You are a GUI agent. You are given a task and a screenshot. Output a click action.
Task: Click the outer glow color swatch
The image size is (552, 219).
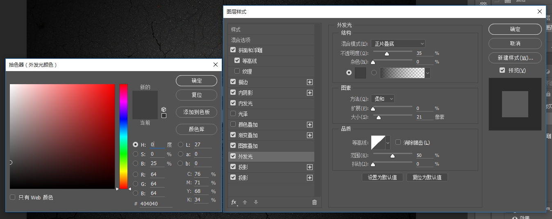click(x=360, y=73)
